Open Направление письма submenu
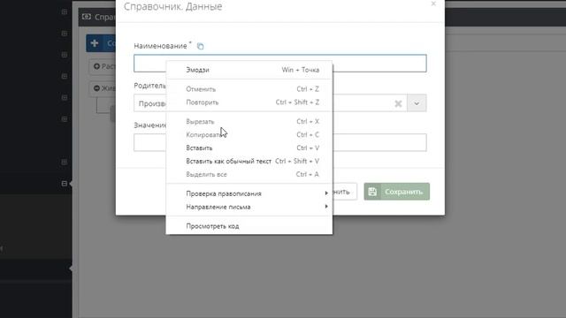Image resolution: width=566 pixels, height=318 pixels. coord(249,207)
